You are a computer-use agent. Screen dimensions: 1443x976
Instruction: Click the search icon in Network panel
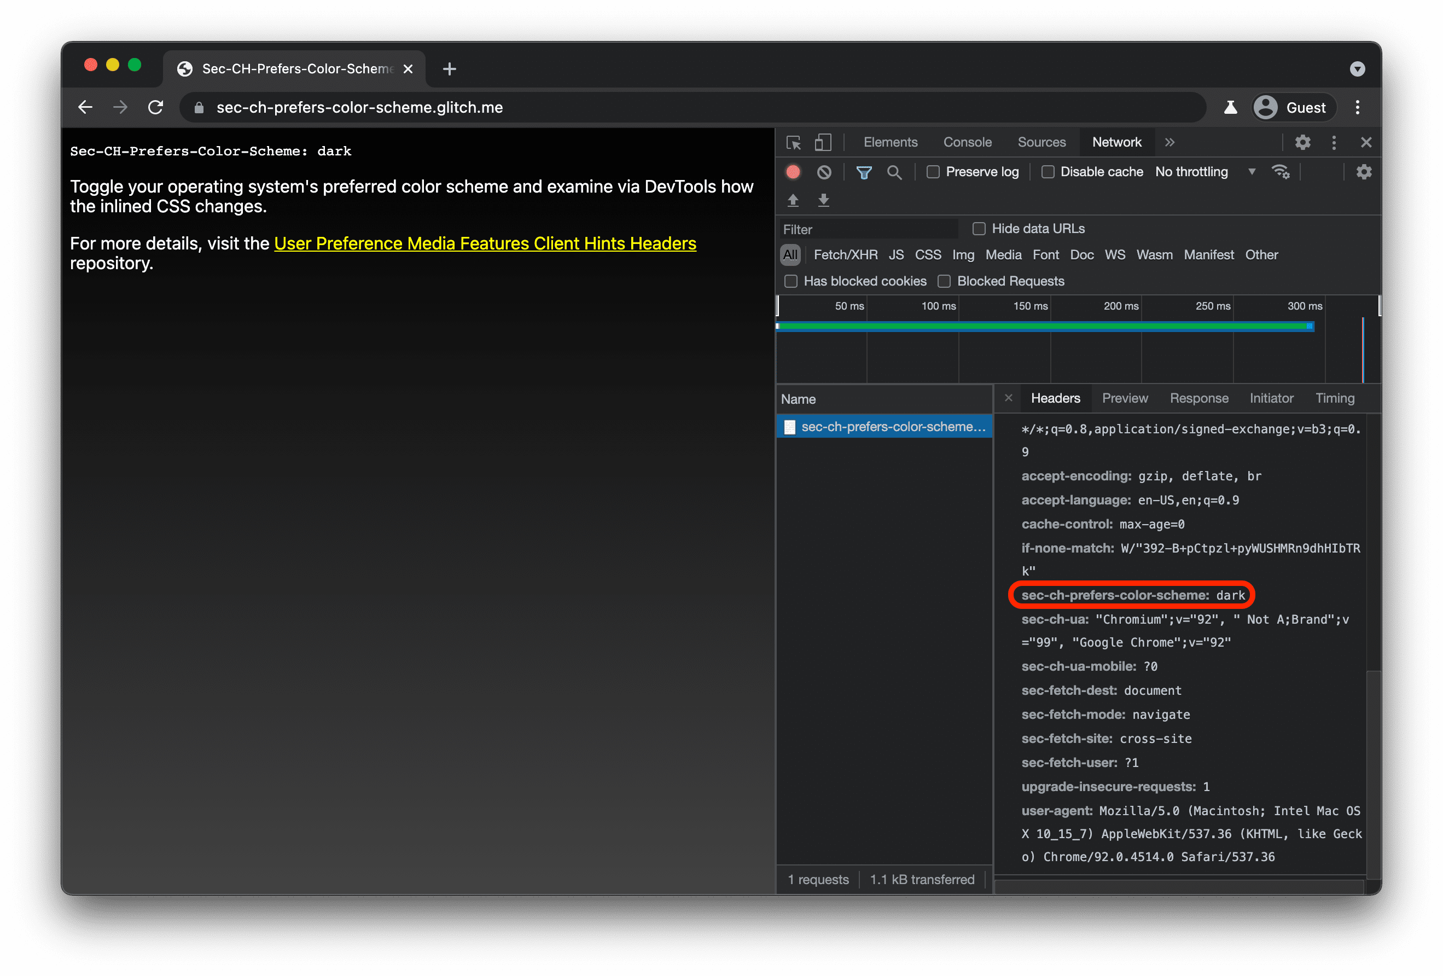[x=894, y=172]
